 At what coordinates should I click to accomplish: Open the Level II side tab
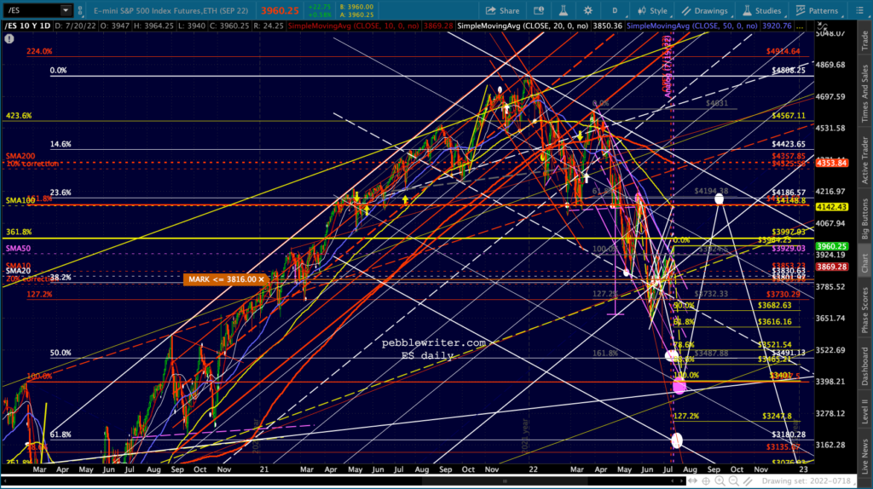864,410
